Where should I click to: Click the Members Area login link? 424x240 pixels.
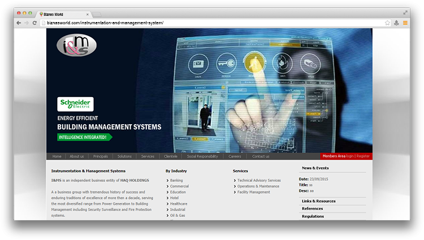tap(349, 156)
